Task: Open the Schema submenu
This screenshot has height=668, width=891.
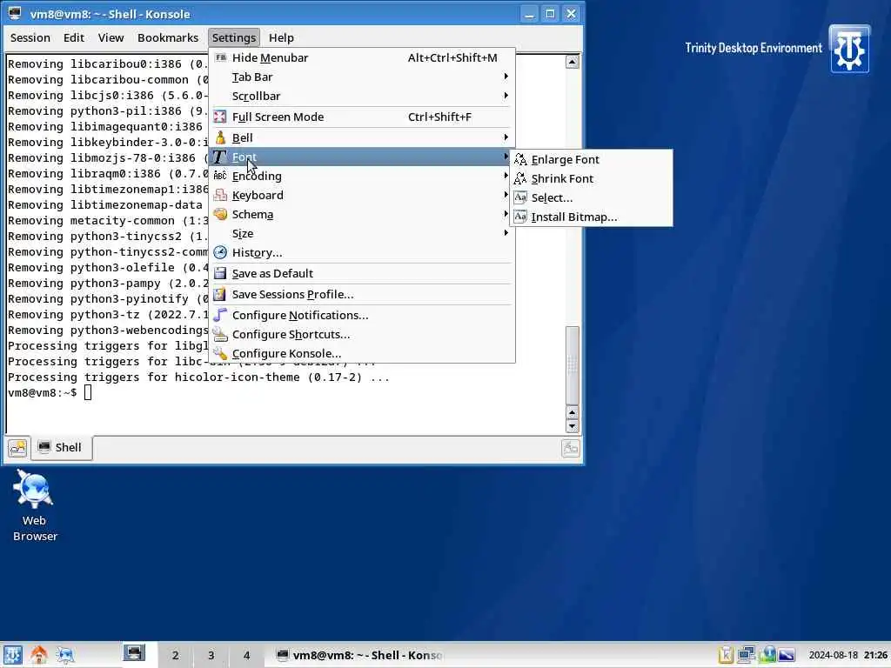Action: pos(363,215)
